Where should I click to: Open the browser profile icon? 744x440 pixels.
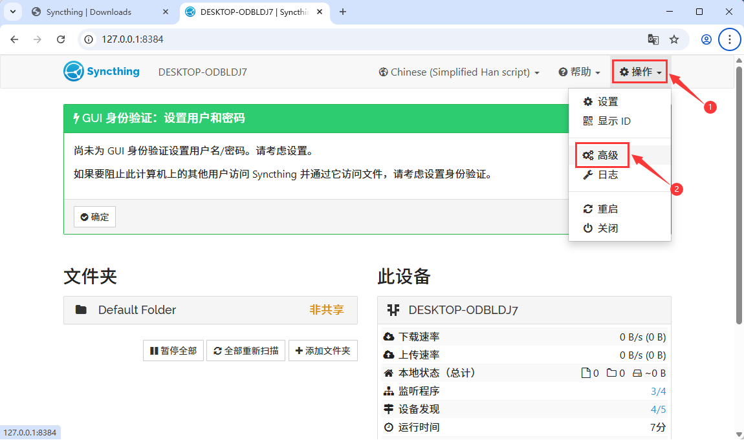(x=706, y=39)
